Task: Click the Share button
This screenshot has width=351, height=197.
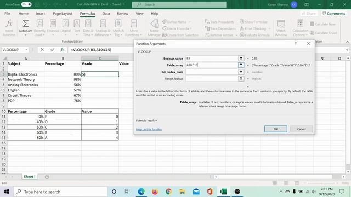Action: point(309,13)
